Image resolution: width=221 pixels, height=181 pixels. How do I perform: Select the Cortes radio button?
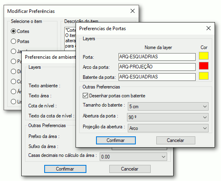click(x=13, y=31)
